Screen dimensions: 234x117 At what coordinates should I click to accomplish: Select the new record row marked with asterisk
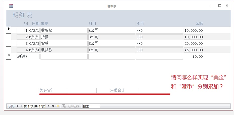(9, 56)
